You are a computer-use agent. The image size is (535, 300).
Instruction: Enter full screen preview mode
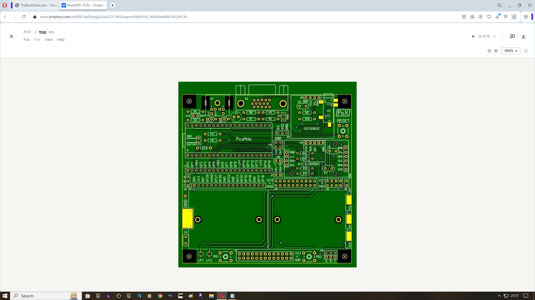point(526,51)
